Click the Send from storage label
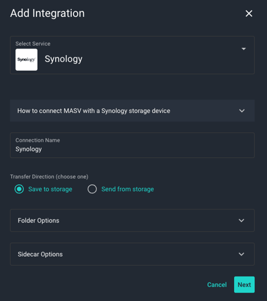 (x=128, y=189)
